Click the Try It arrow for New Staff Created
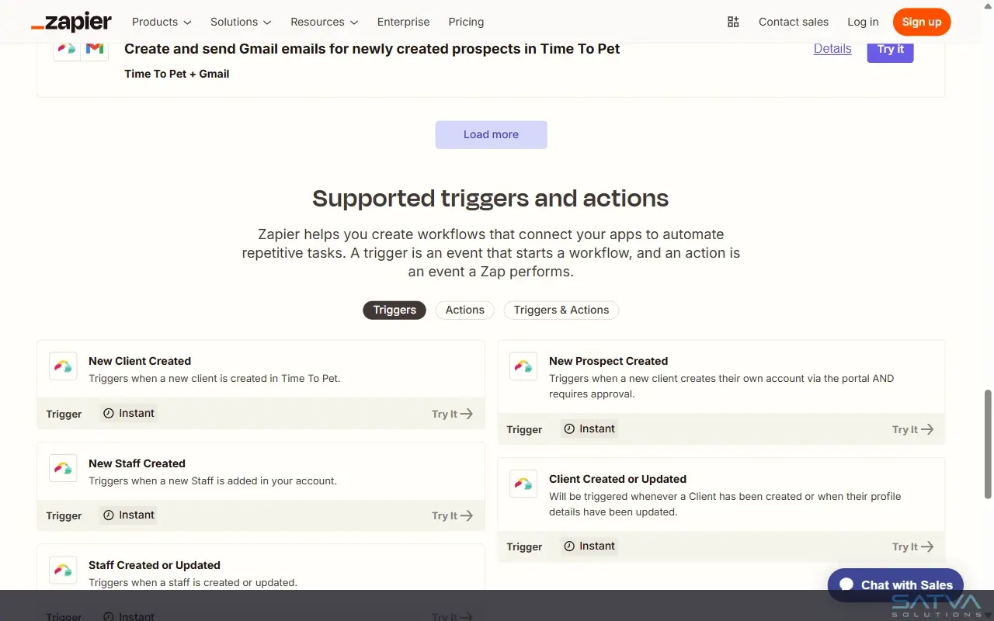 [467, 515]
